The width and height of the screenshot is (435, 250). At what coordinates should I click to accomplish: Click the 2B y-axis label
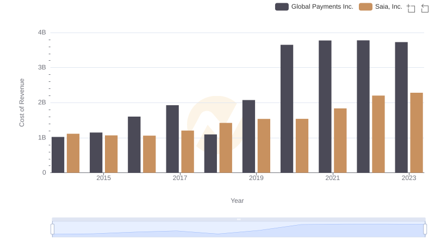[42, 102]
